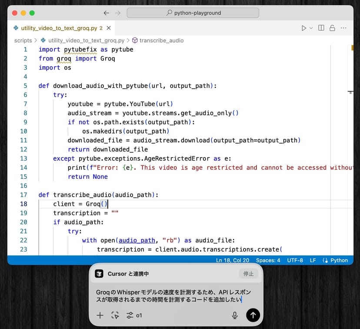
Task: Click the plus icon to add attachment
Action: (x=100, y=315)
